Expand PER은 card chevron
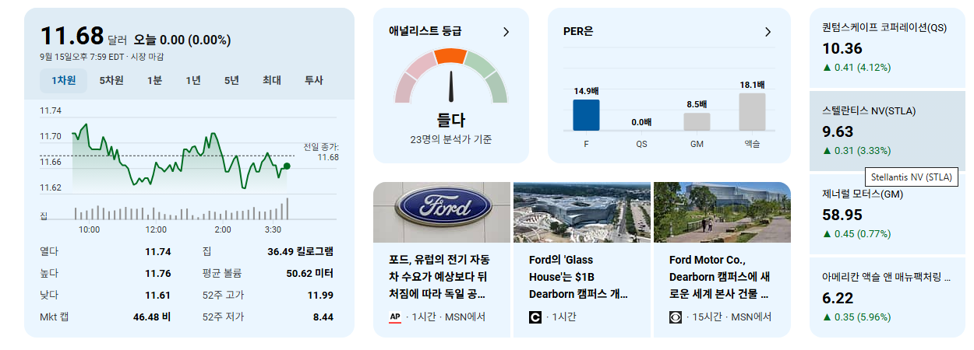The height and width of the screenshot is (350, 974). pyautogui.click(x=768, y=32)
